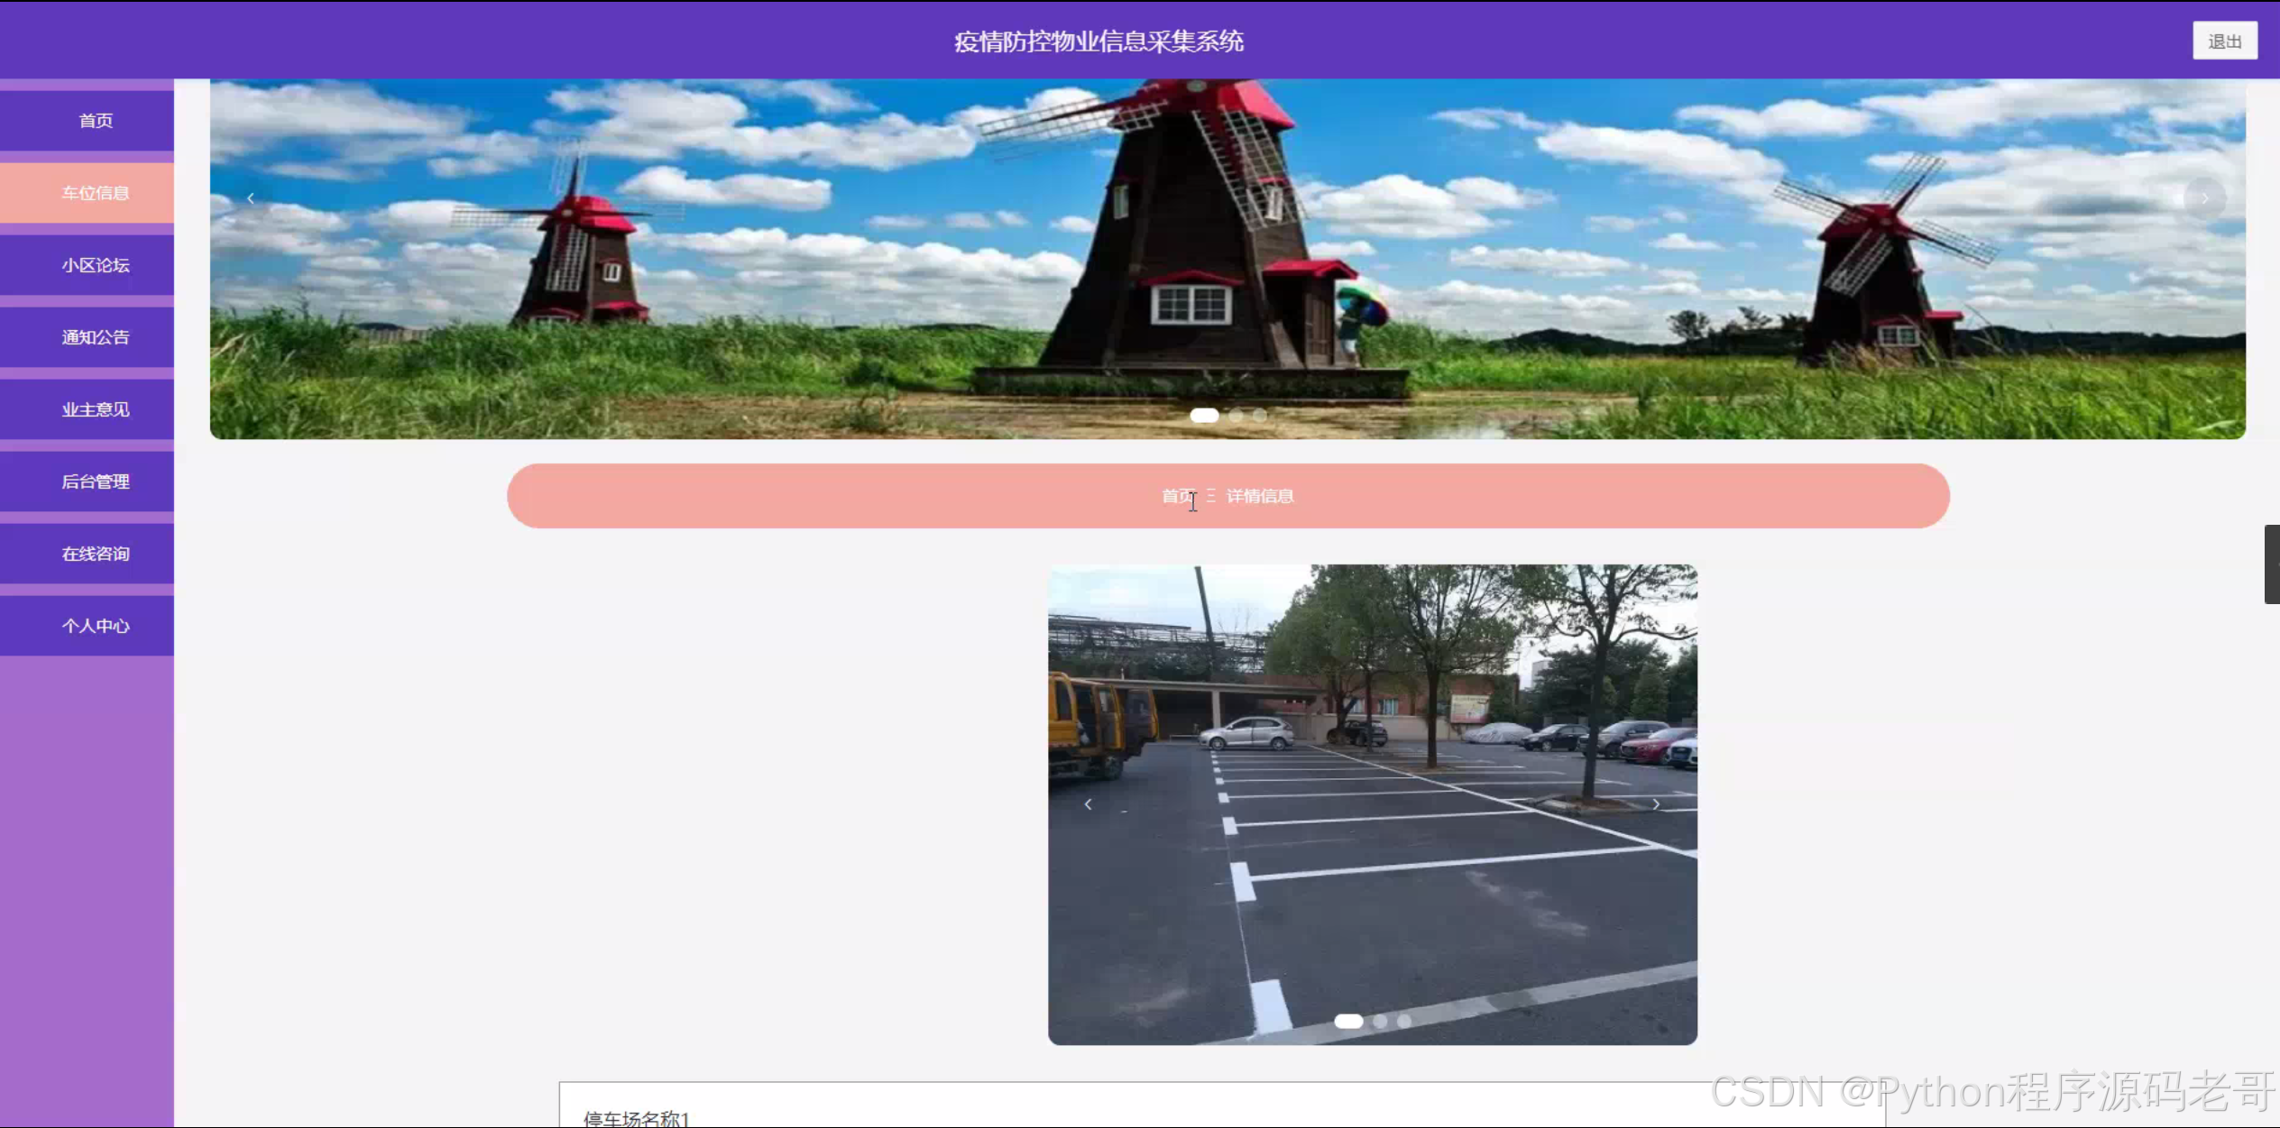Select first banner carousel indicator dot
This screenshot has height=1128, width=2280.
click(1204, 416)
